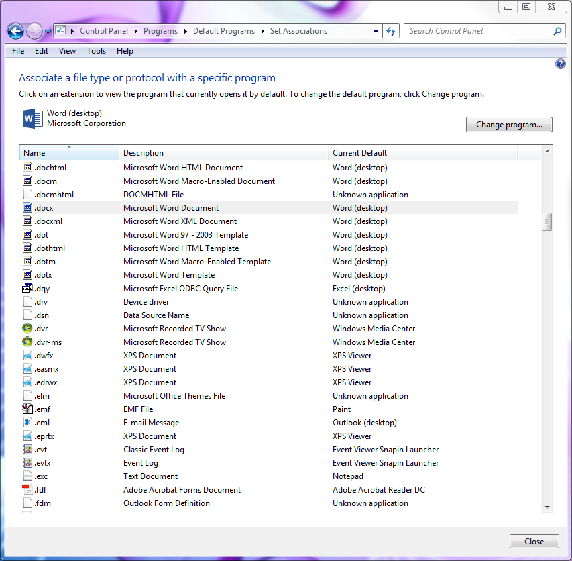Select the .dotm row
The image size is (572, 561).
pos(269,262)
